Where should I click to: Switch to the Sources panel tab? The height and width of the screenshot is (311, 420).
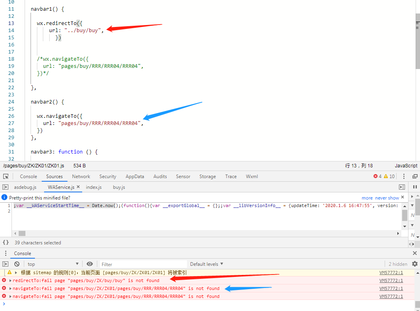pos(54,177)
